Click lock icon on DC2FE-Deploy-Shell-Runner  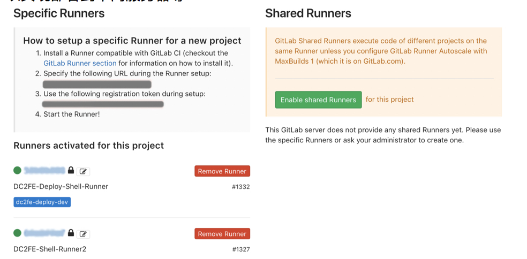click(x=71, y=170)
